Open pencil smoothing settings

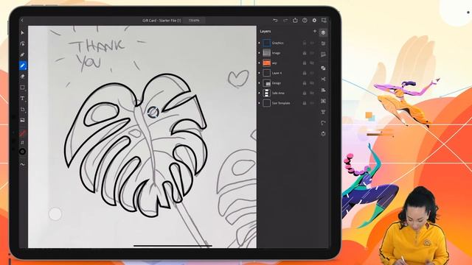click(22, 164)
